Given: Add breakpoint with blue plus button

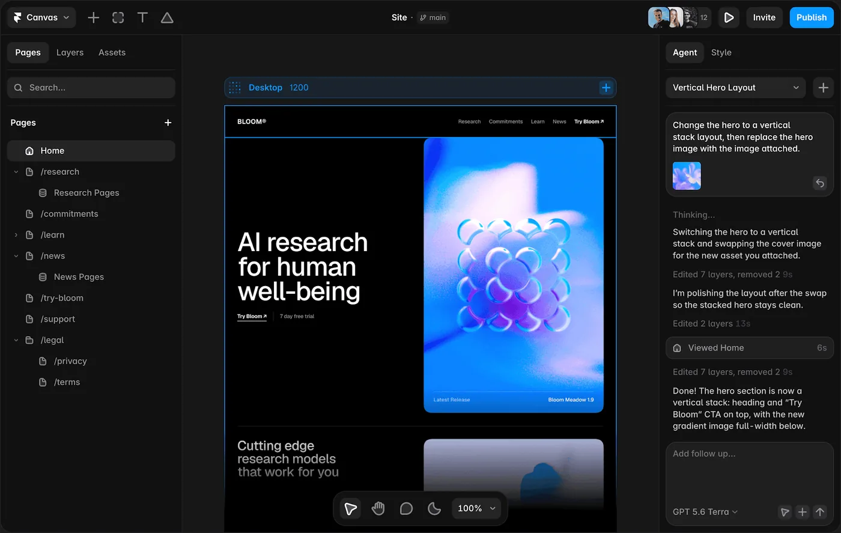Looking at the screenshot, I should point(606,88).
